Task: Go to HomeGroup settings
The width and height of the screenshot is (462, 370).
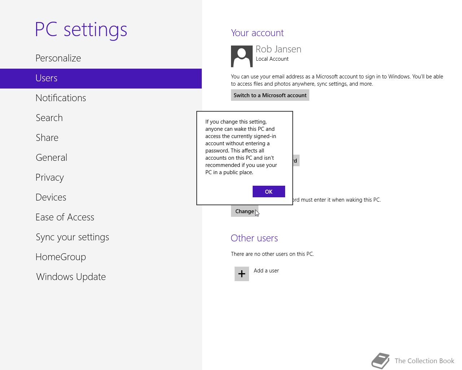Action: (101, 257)
